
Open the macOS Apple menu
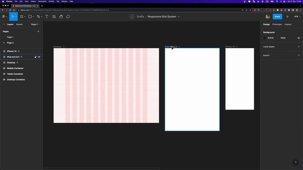pyautogui.click(x=3, y=1)
